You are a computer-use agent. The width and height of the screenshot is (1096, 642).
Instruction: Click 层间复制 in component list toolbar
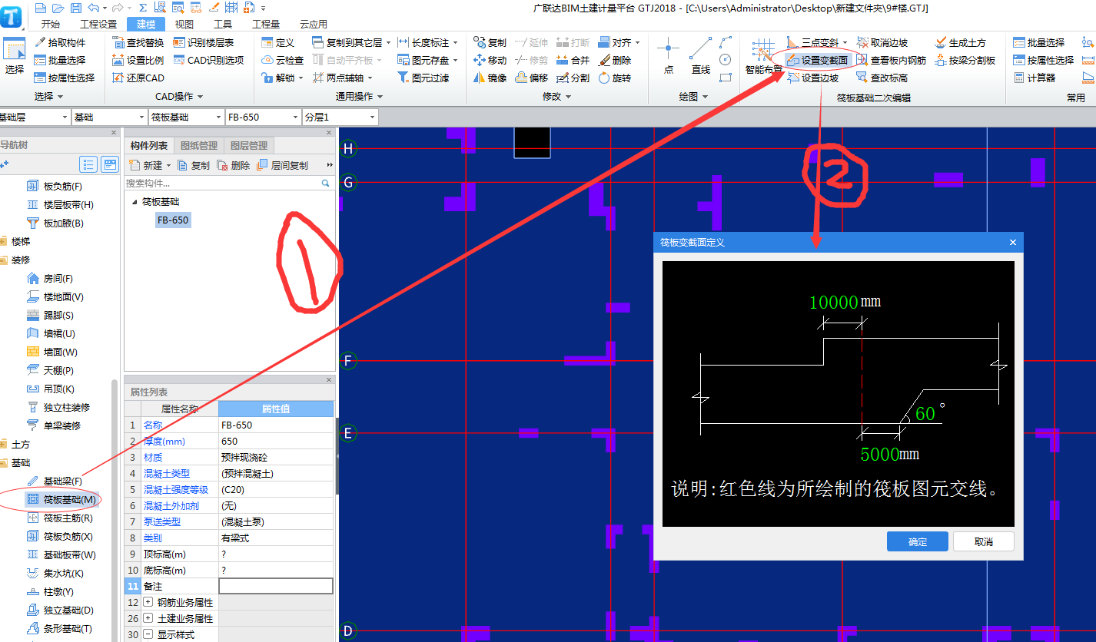point(282,165)
